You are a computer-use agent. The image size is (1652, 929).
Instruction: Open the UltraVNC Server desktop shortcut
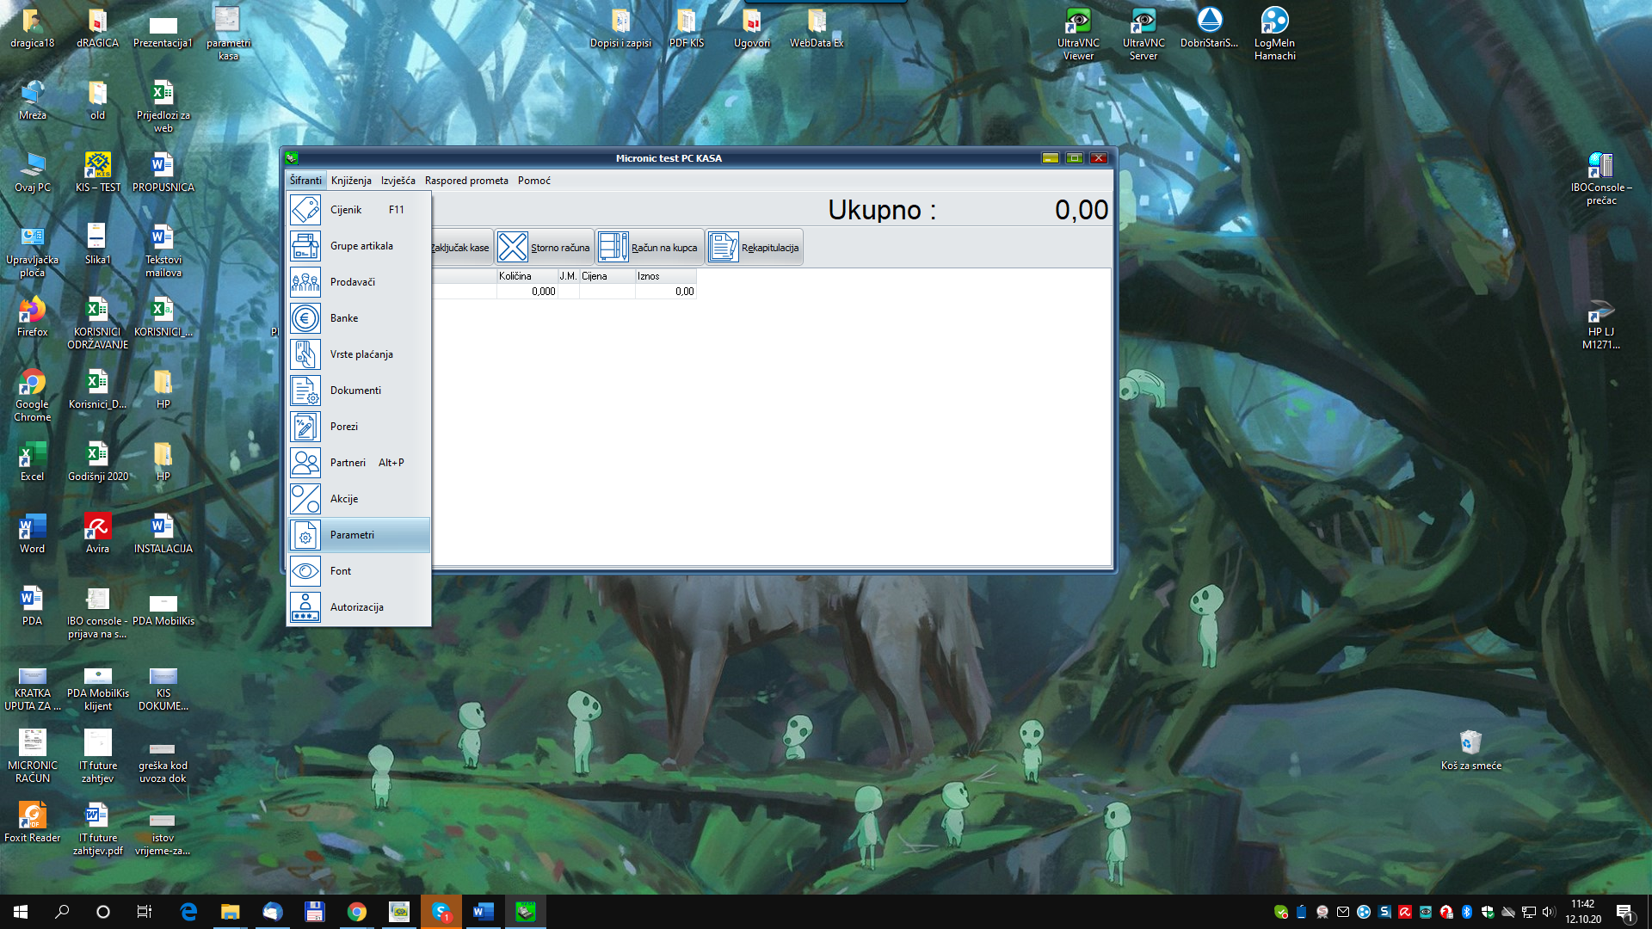click(x=1143, y=34)
